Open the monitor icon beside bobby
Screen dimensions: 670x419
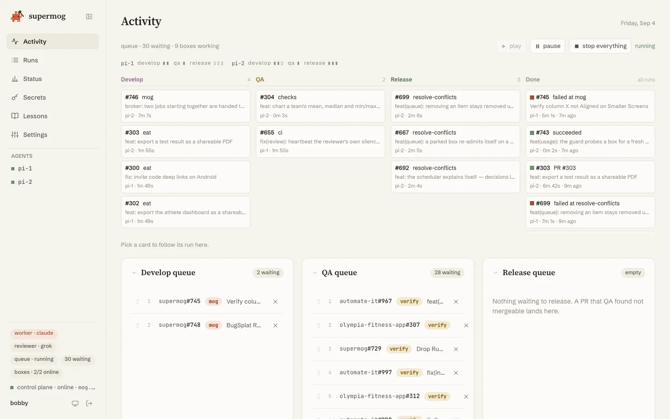click(75, 404)
